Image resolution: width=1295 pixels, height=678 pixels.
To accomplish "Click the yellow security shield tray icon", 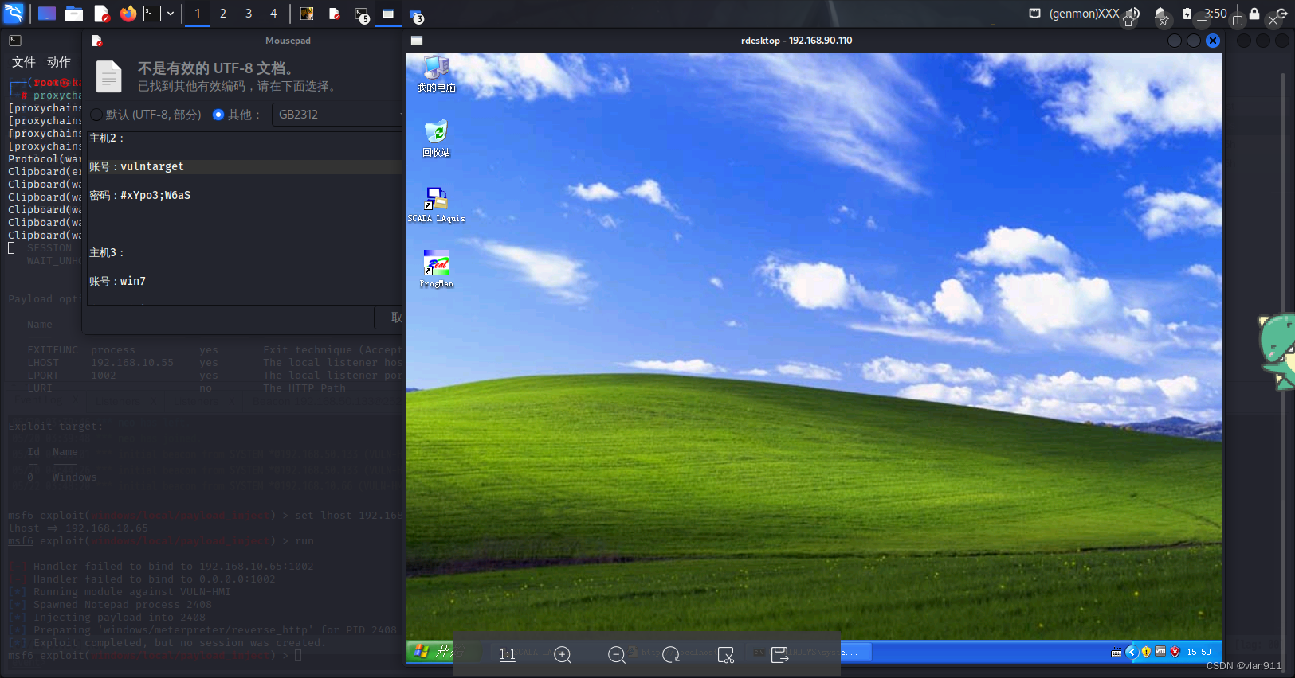I will tap(1146, 652).
